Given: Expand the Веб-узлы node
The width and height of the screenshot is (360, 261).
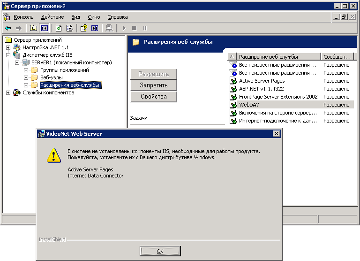Looking at the screenshot, I should (x=26, y=78).
